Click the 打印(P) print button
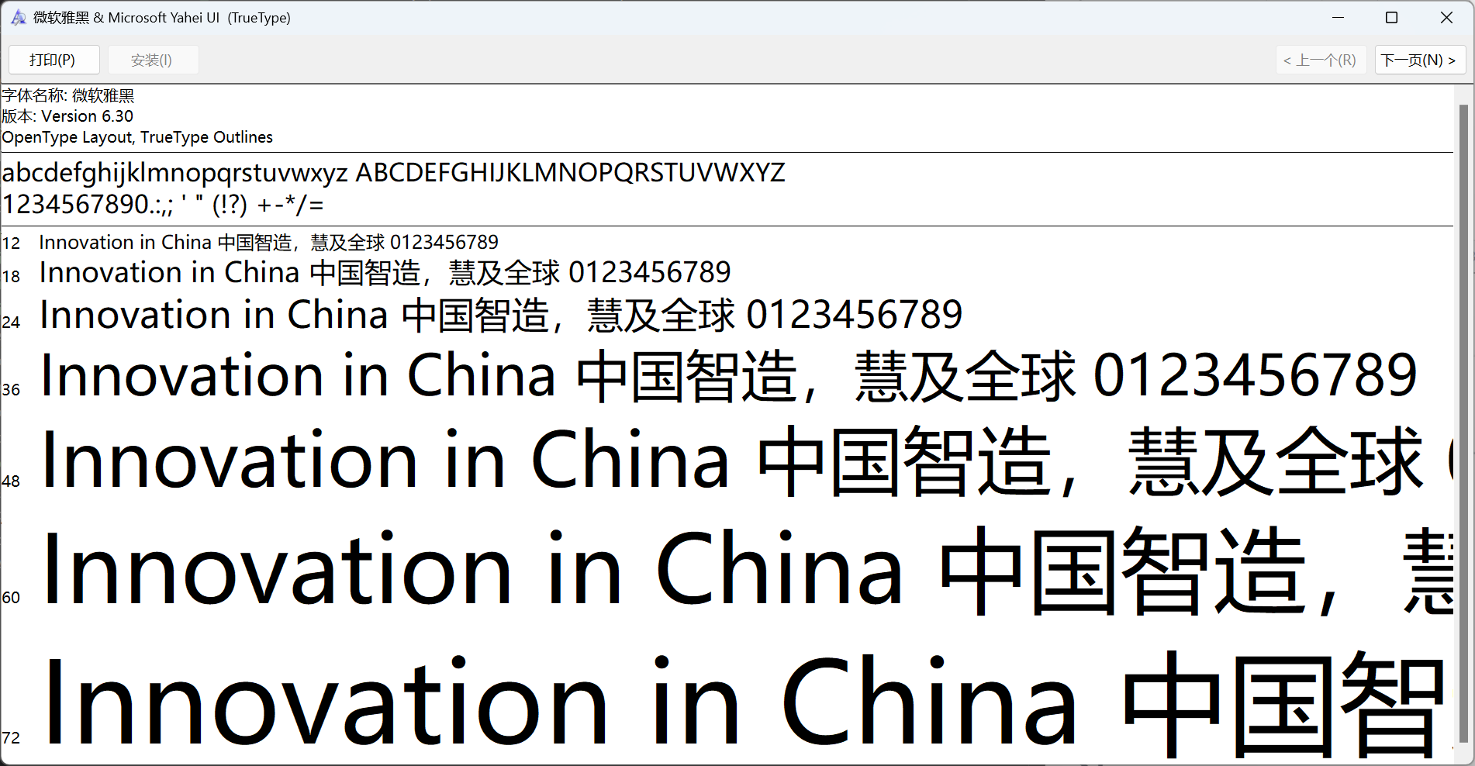Screen dimensions: 1475x766 [54, 60]
